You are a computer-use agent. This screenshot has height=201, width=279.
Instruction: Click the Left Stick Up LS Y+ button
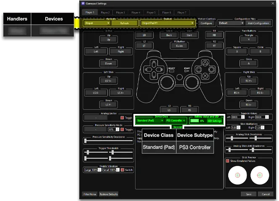click(x=109, y=81)
